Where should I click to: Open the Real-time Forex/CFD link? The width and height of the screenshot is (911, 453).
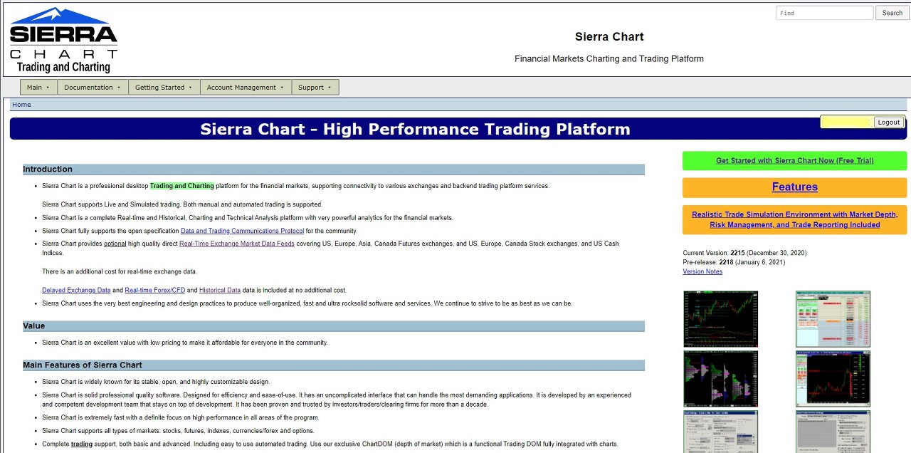coord(154,290)
